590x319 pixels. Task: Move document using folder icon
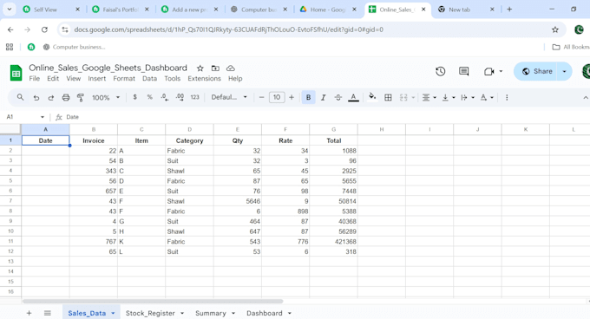pos(215,68)
